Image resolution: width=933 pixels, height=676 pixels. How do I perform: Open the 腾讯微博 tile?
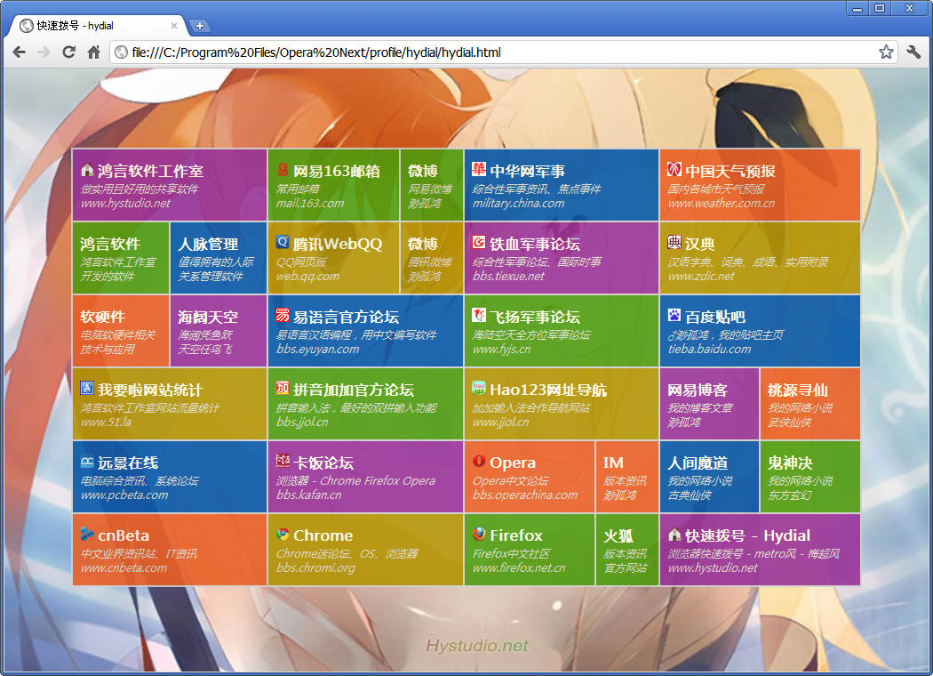coord(431,258)
